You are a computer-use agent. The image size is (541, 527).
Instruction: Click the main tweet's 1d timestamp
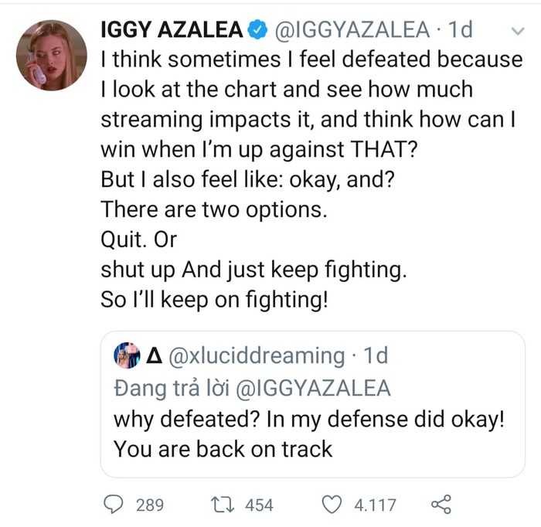coord(461,29)
